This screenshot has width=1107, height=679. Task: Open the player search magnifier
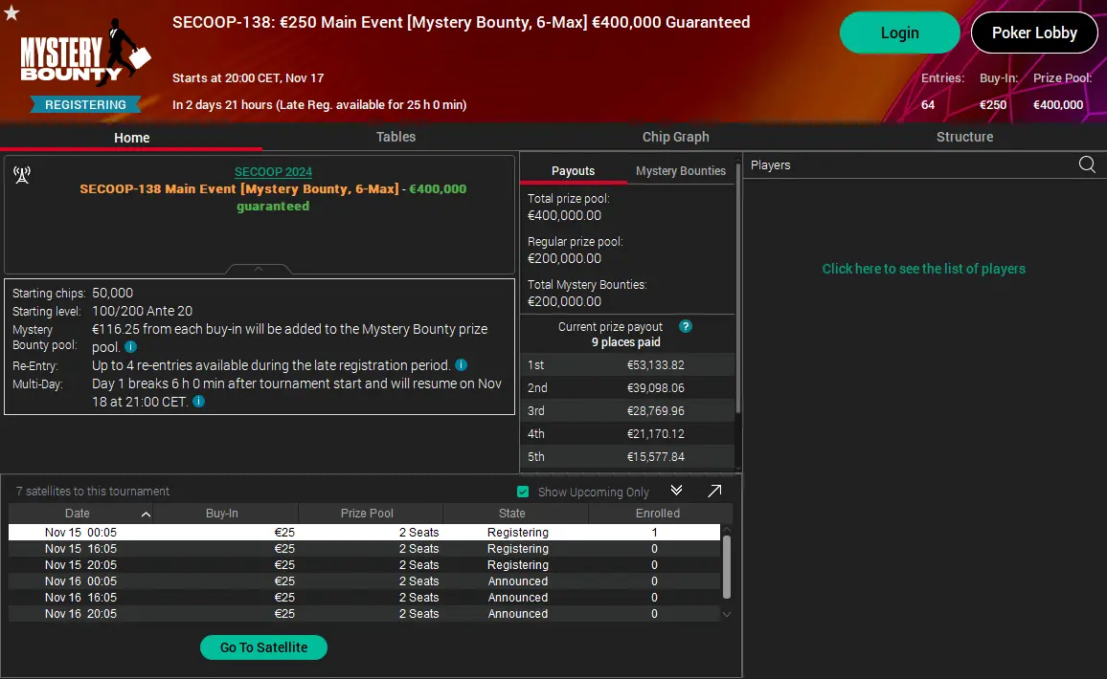pyautogui.click(x=1087, y=164)
